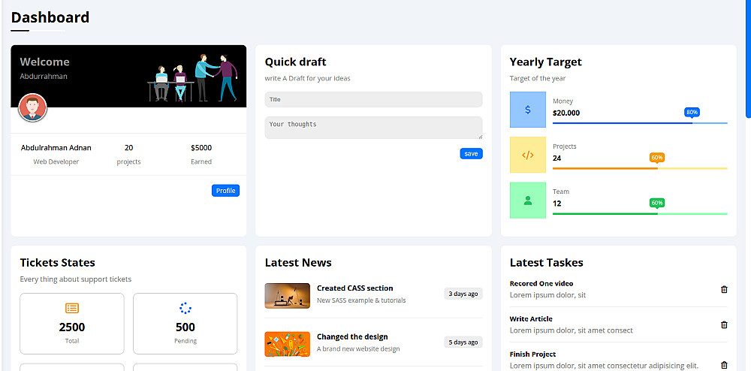Click the Recored One video task title
Screen dimensions: 751x371
click(541, 283)
